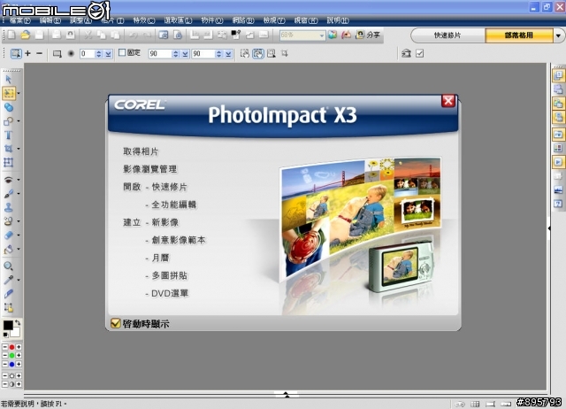This screenshot has width=566, height=409.
Task: Click the 影像瀏覽管理 link
Action: 150,169
